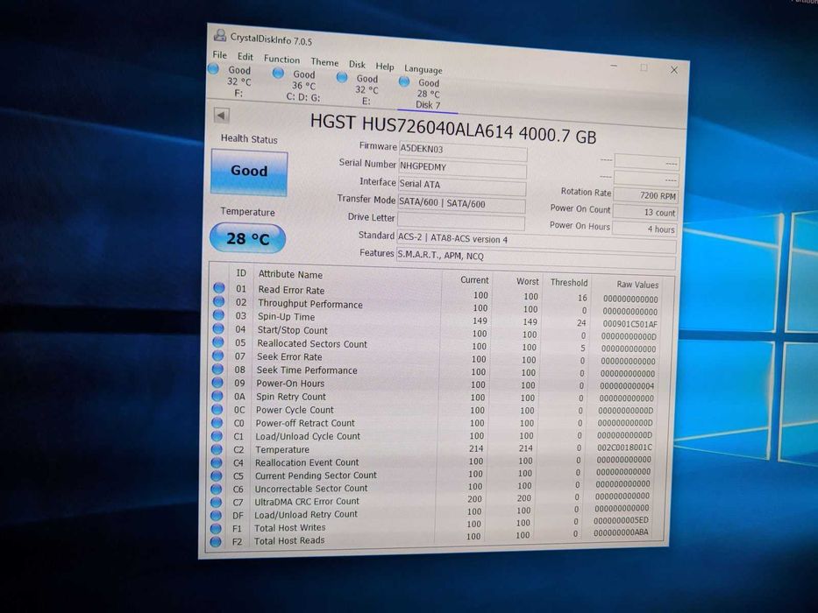
Task: Open the Language menu
Action: pyautogui.click(x=423, y=70)
